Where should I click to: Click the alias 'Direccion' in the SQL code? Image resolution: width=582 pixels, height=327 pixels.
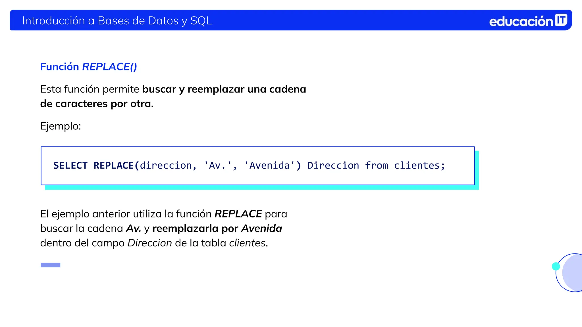(x=333, y=165)
